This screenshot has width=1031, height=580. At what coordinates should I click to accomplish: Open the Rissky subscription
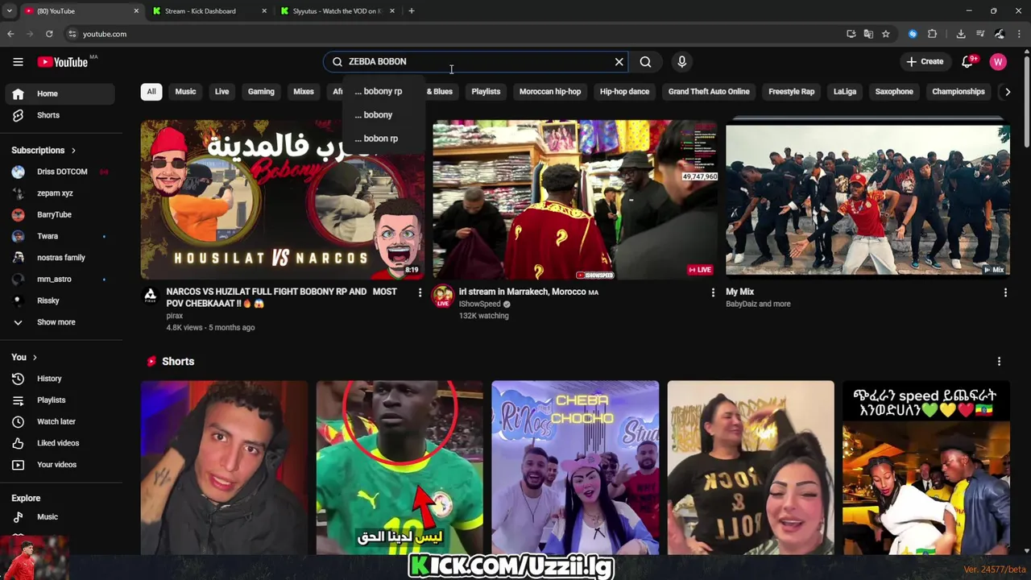pyautogui.click(x=61, y=300)
